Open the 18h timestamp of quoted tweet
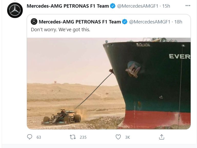This screenshot has height=148, width=197. pos(178,22)
